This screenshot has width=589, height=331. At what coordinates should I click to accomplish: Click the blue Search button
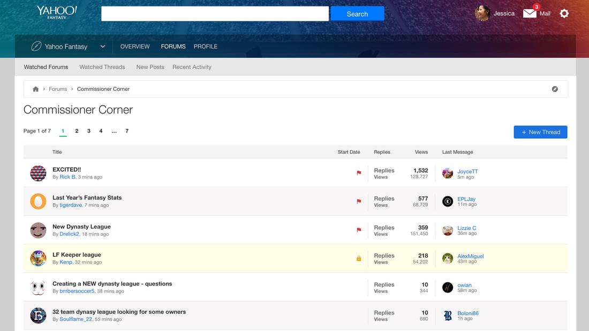click(x=357, y=14)
